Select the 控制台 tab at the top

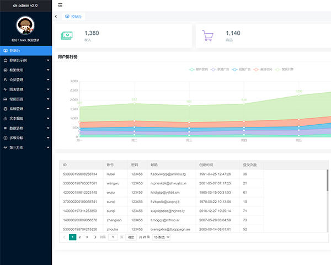tap(74, 17)
